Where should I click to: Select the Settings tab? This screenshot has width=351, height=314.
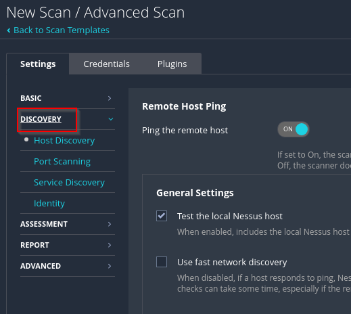click(x=38, y=64)
